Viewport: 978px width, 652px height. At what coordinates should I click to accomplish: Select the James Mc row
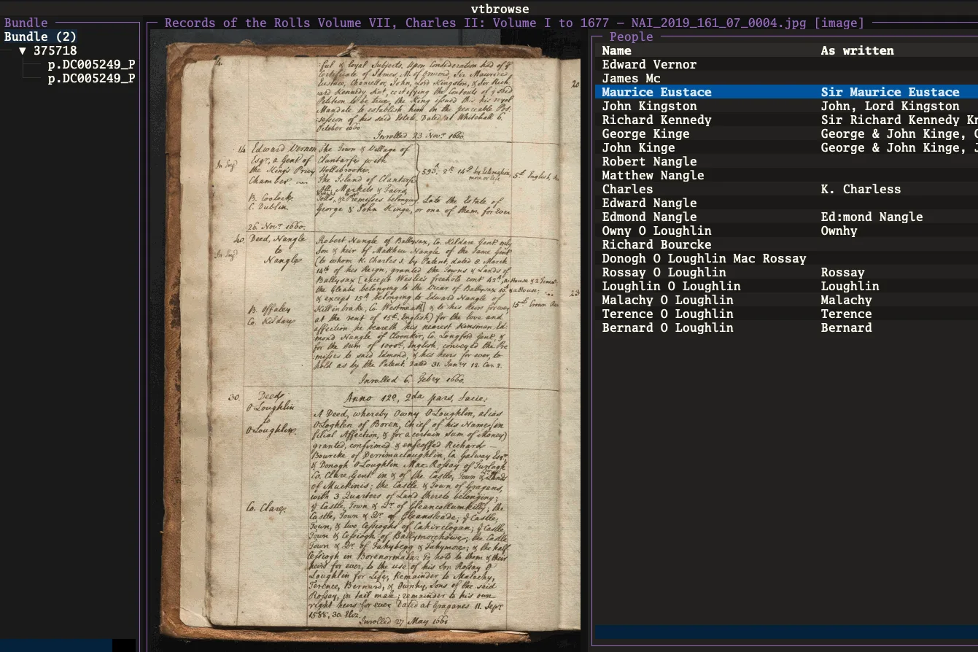(x=786, y=78)
